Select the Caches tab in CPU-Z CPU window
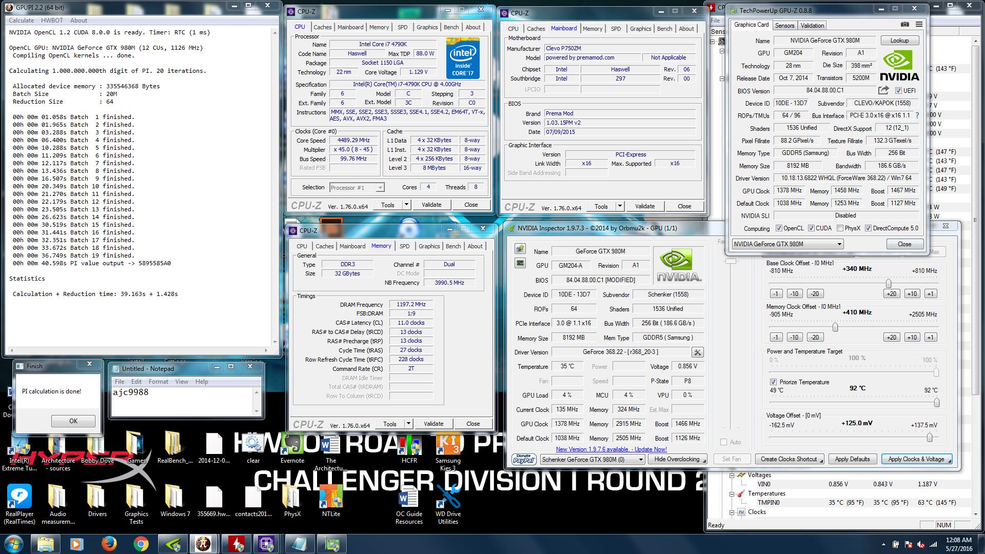This screenshot has width=985, height=554. pyautogui.click(x=323, y=27)
